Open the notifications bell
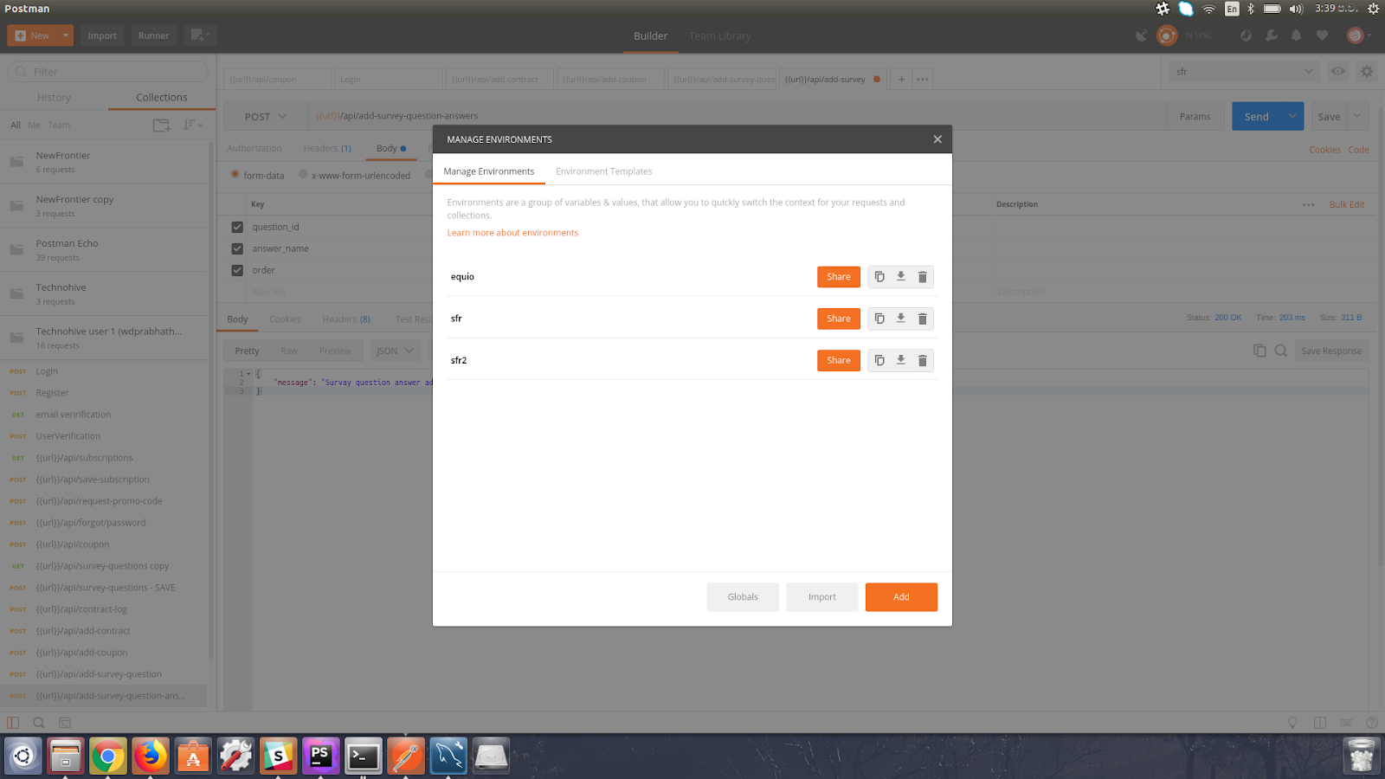Screen dimensions: 1385x779 pos(1296,35)
